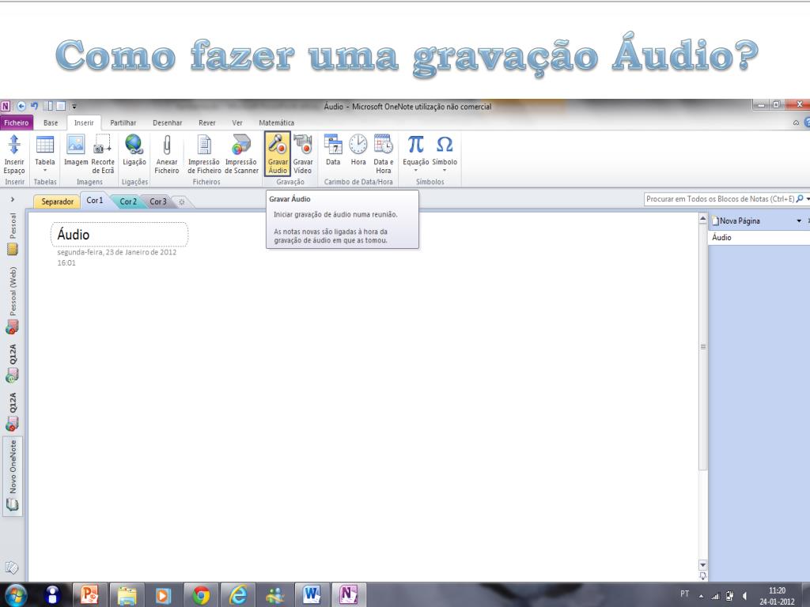Image resolution: width=810 pixels, height=607 pixels.
Task: Insert Data e Hora stamp
Action: 384,154
